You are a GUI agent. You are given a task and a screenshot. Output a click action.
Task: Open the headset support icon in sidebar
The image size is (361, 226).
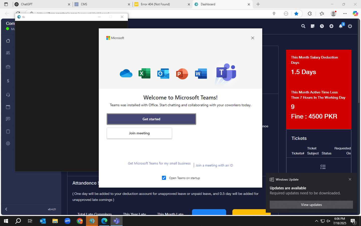tap(8, 95)
